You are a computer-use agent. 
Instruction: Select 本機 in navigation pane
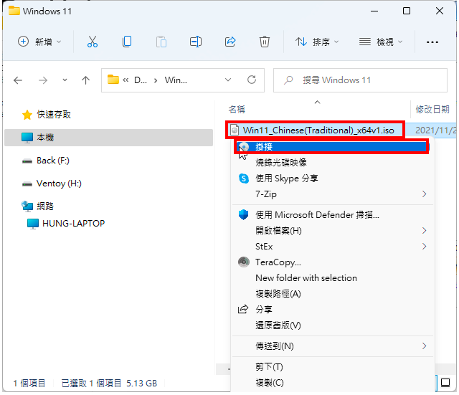click(x=108, y=137)
